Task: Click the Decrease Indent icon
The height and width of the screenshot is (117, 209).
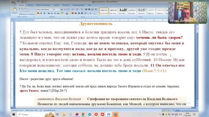Action: point(86,9)
